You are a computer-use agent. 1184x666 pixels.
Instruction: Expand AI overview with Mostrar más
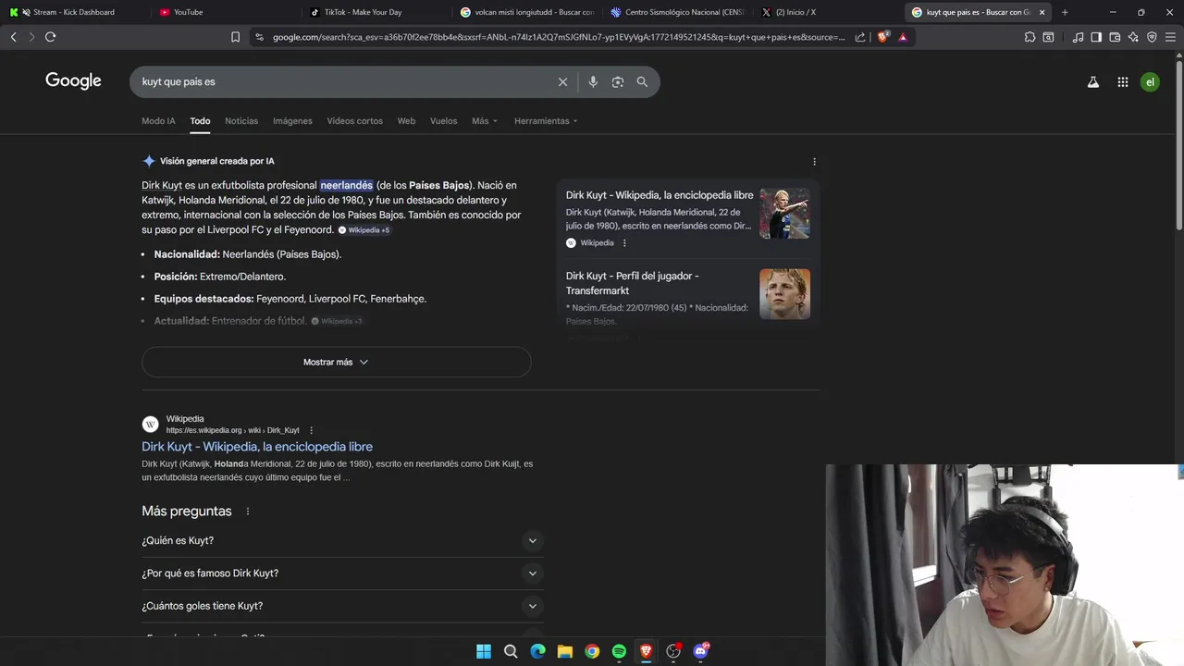coord(336,362)
